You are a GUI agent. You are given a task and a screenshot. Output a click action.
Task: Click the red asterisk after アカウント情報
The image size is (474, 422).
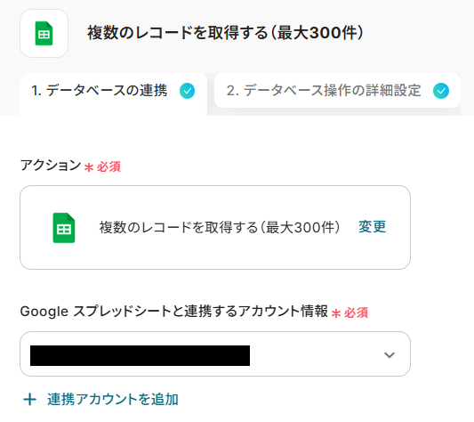(336, 313)
